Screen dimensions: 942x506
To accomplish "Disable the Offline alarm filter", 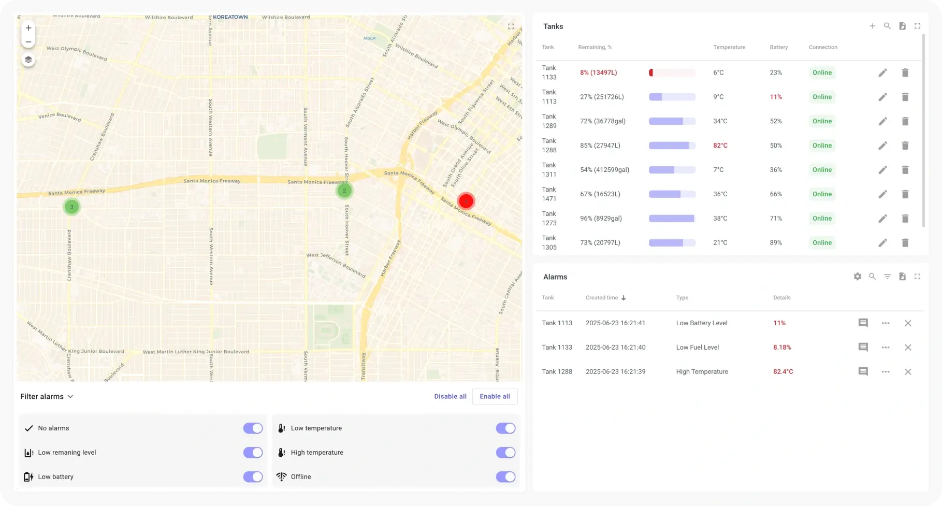I will pos(505,476).
